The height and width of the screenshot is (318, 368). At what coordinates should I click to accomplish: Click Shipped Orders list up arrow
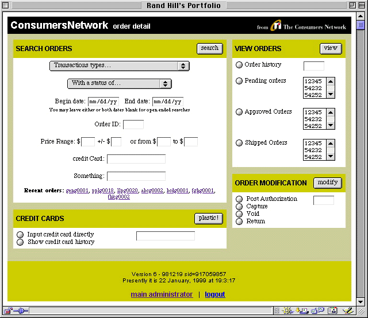click(331, 143)
